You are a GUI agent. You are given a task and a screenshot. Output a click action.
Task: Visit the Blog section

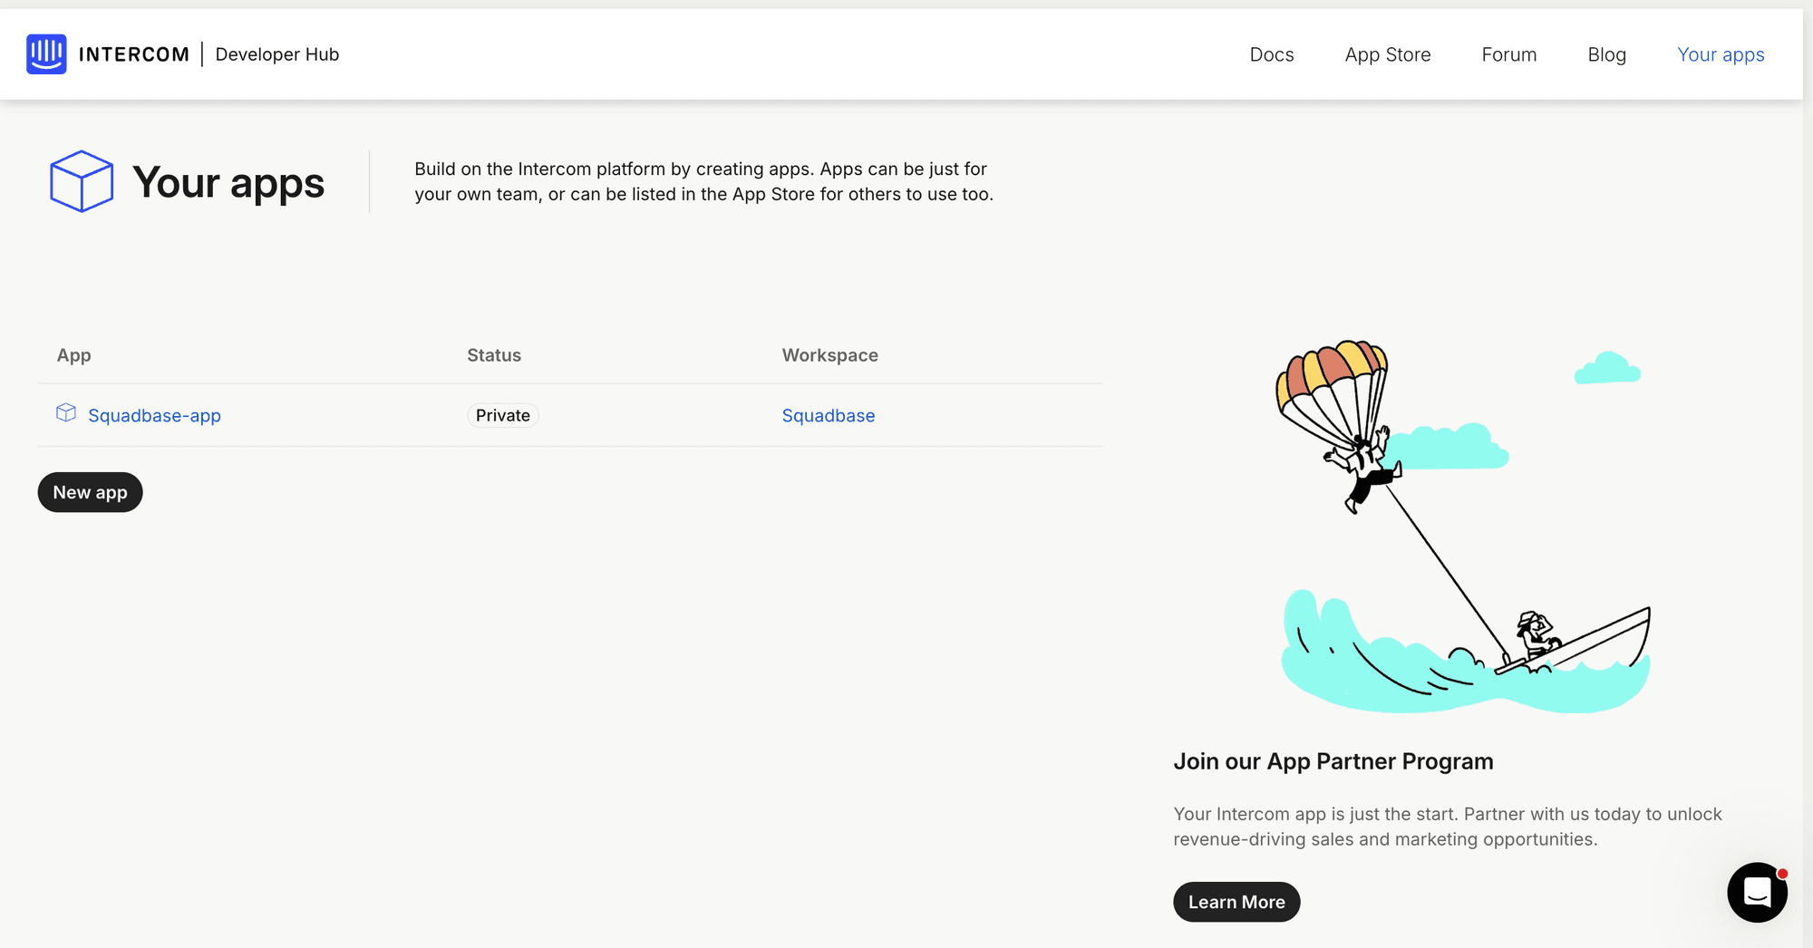pyautogui.click(x=1606, y=54)
